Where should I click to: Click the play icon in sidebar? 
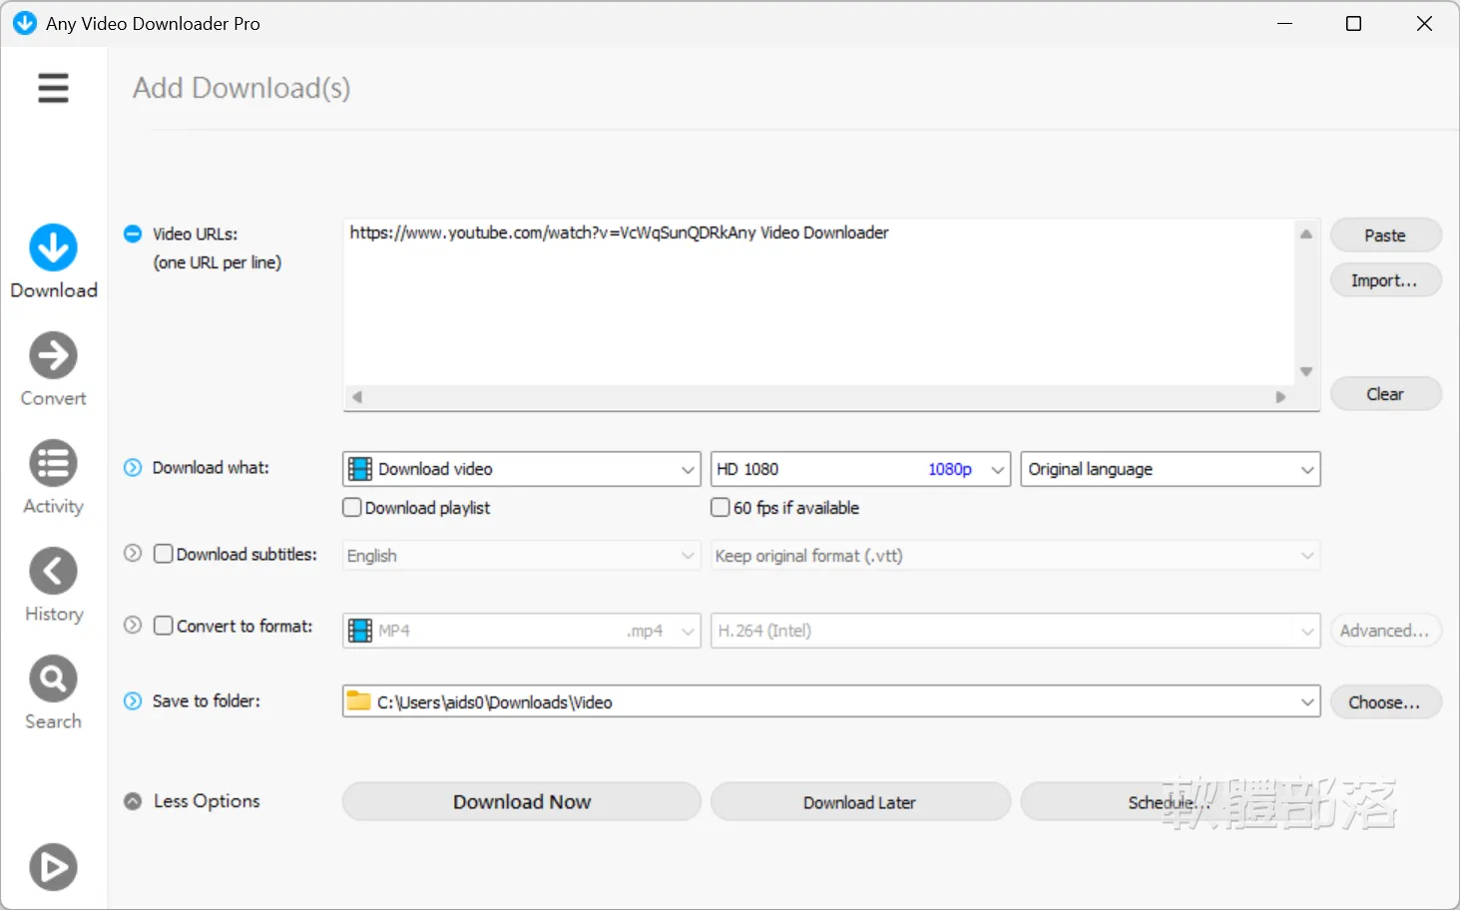(53, 867)
